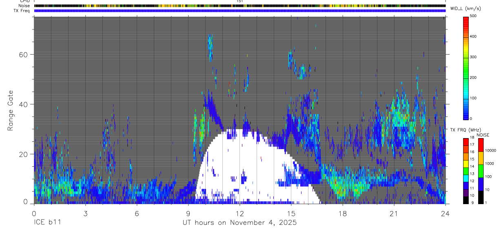Image resolution: width=501 pixels, height=231 pixels.
Task: Click the '15' TX FRQ legend label
Action: 472,159
